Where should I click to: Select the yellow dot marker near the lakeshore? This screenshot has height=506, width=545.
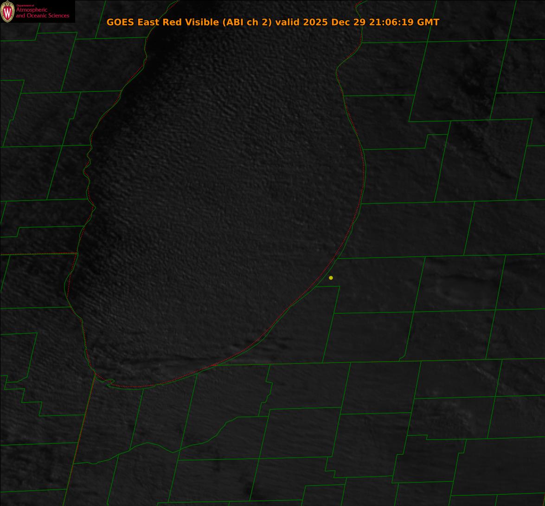point(331,278)
